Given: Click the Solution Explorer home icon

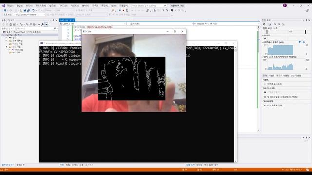Looking at the screenshot, I should [11, 24].
